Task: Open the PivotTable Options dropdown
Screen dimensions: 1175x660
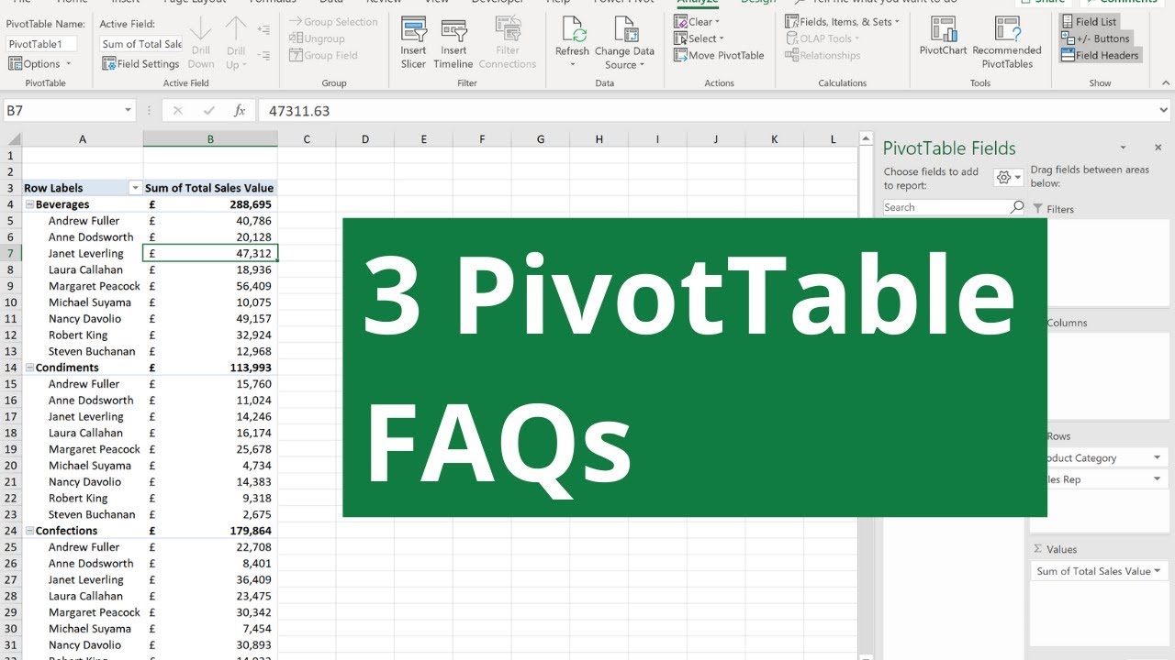Action: coord(40,64)
